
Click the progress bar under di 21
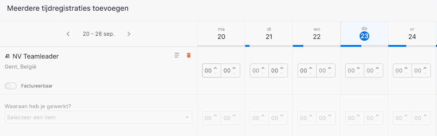pos(269,46)
